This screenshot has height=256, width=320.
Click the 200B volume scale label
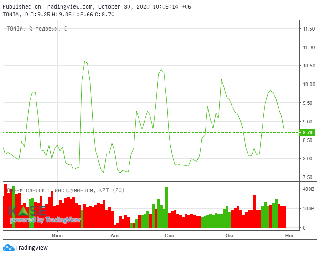[309, 209]
